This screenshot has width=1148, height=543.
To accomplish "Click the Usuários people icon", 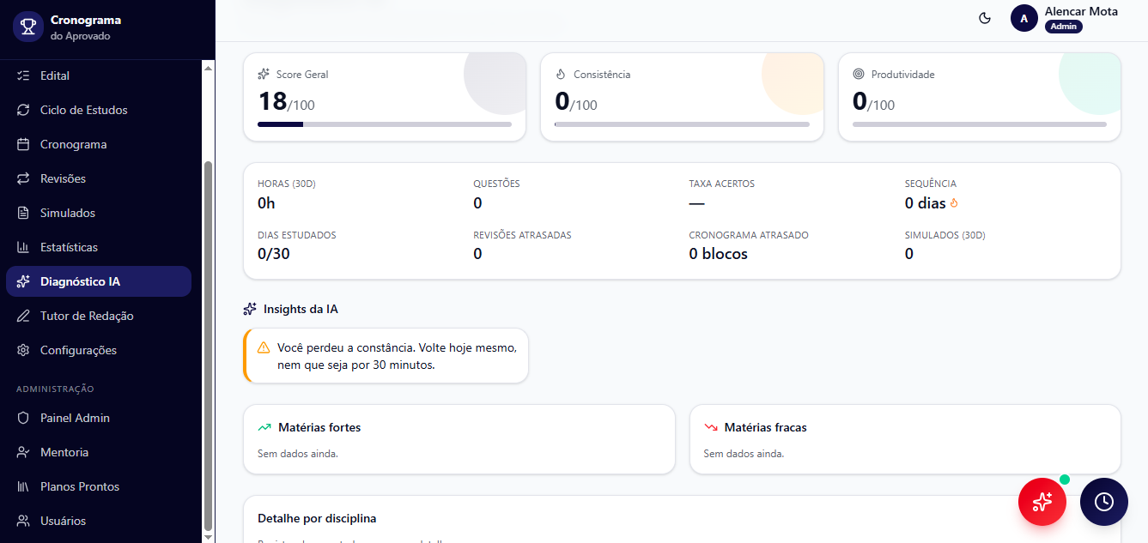I will point(23,521).
